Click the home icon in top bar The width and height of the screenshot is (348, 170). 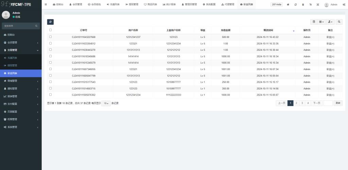pyautogui.click(x=288, y=5)
